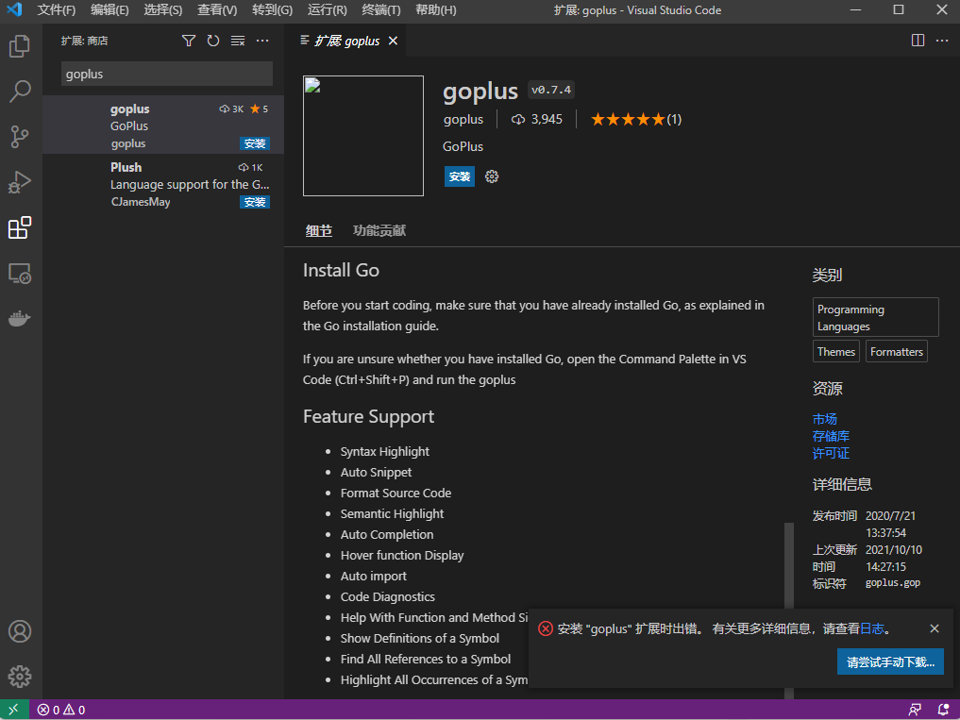Click the feedback icon in the status bar
The width and height of the screenshot is (960, 720).
(915, 710)
